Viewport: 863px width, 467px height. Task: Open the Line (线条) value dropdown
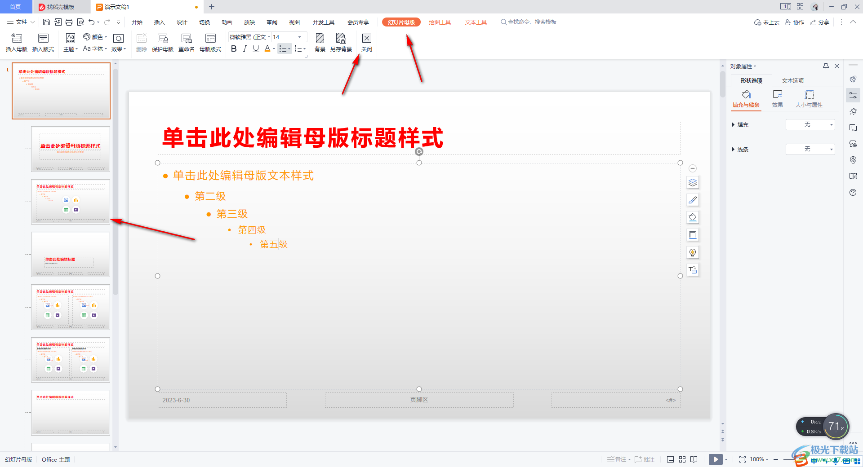[810, 149]
